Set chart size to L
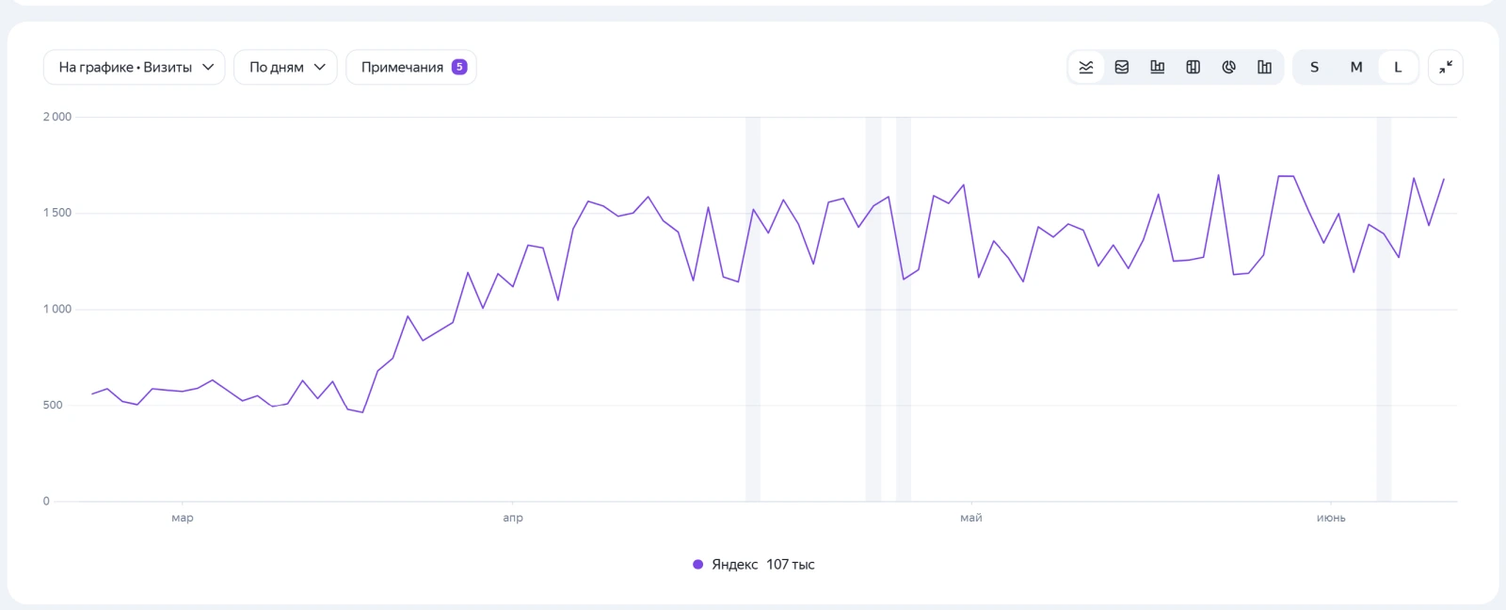This screenshot has width=1506, height=610. pyautogui.click(x=1398, y=67)
